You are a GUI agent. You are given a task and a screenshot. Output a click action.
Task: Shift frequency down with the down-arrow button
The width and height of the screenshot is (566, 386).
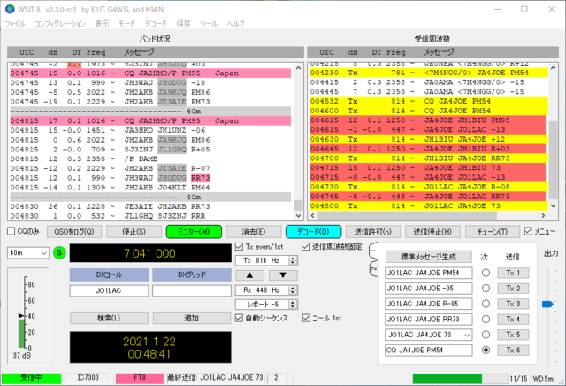coord(283,275)
